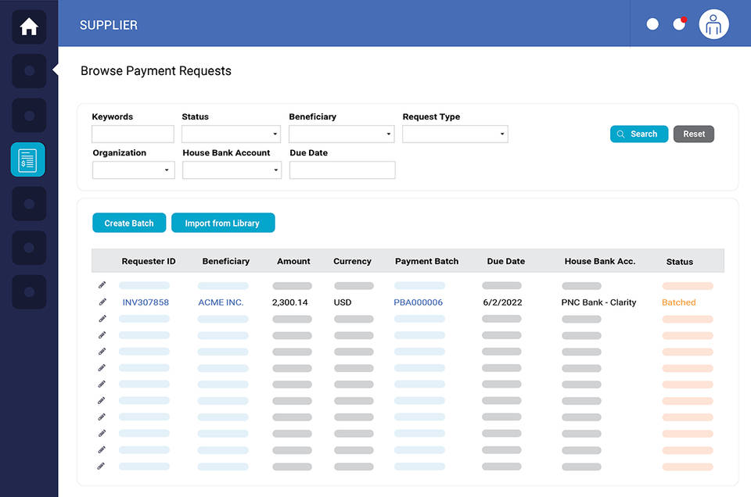Open the Status filter dropdown
This screenshot has width=751, height=497.
231,133
